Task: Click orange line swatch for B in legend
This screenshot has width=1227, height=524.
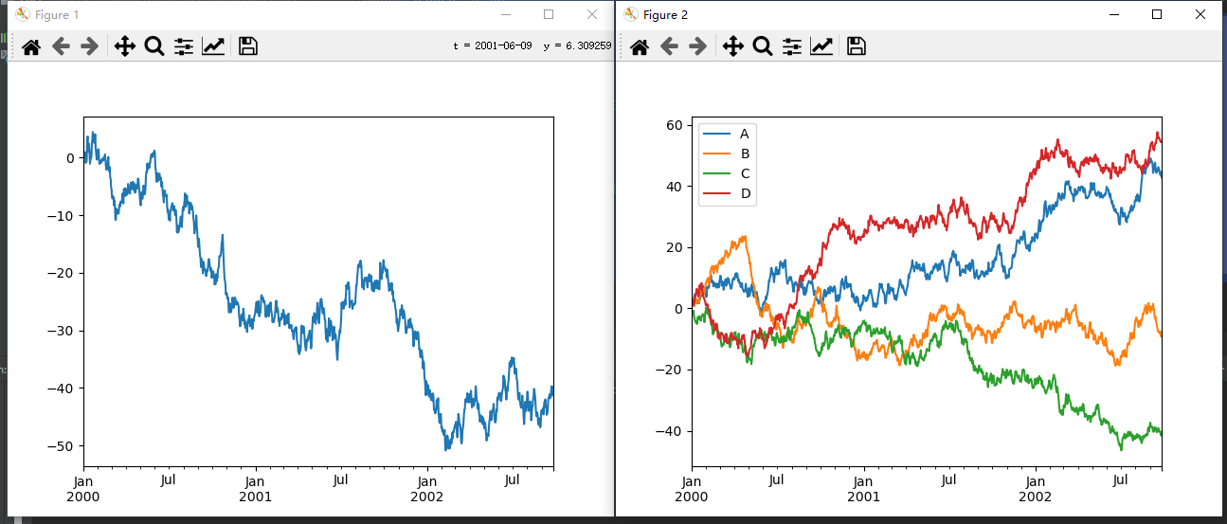Action: 716,154
